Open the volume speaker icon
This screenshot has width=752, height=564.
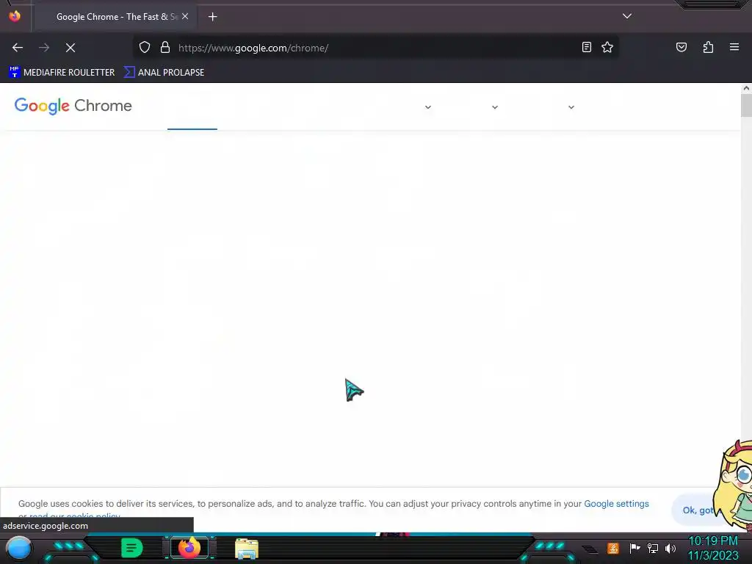[670, 548]
